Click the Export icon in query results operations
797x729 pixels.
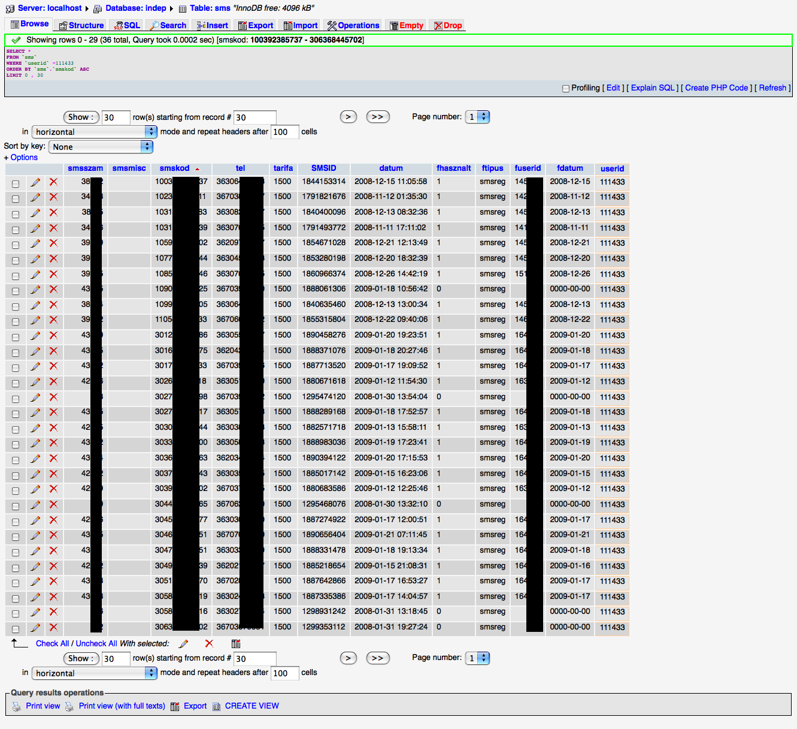click(175, 706)
